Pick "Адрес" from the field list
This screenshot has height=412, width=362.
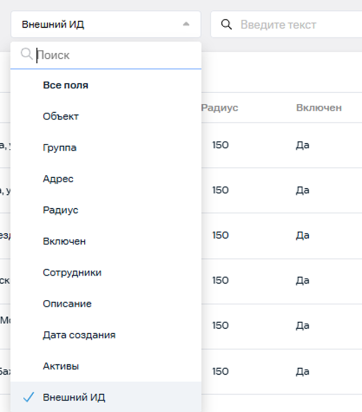click(x=58, y=179)
